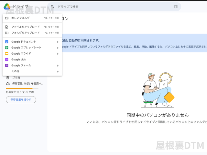207x155 pixels.
Task: Click the search magnifier icon
Action: 52,6
